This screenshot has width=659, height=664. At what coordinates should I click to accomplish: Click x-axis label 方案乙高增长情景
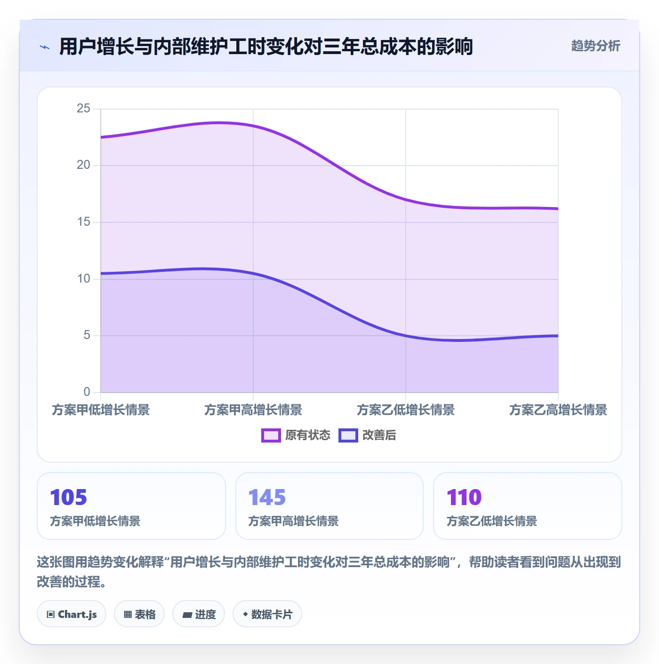click(558, 410)
